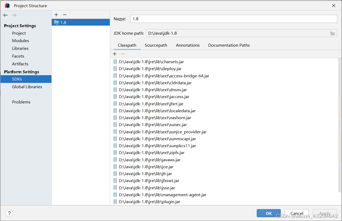
Task: Navigate back using the left arrow icon
Action: coord(5,15)
